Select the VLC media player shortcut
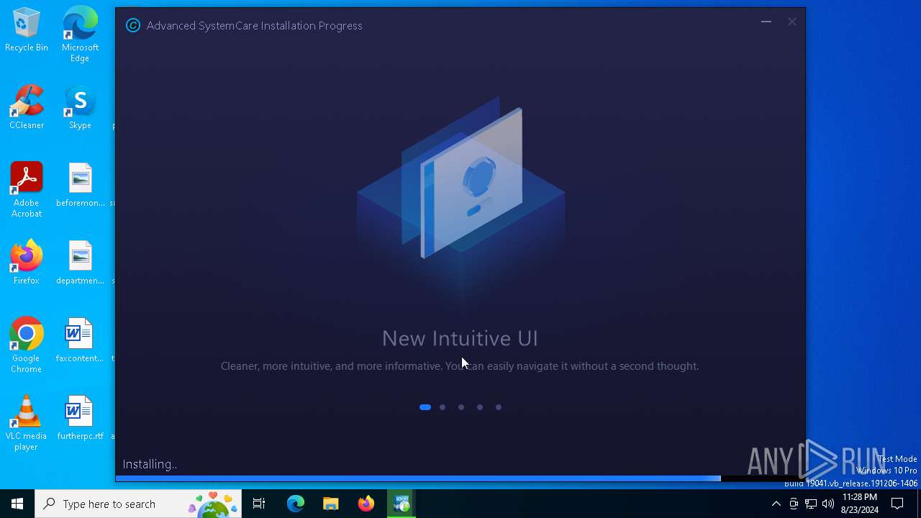The height and width of the screenshot is (518, 921). 27,423
